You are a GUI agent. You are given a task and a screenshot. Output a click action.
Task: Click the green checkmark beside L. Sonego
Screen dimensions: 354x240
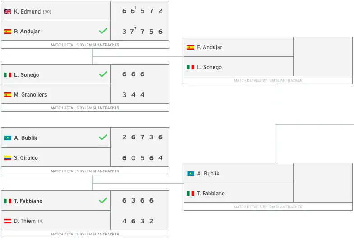point(103,74)
